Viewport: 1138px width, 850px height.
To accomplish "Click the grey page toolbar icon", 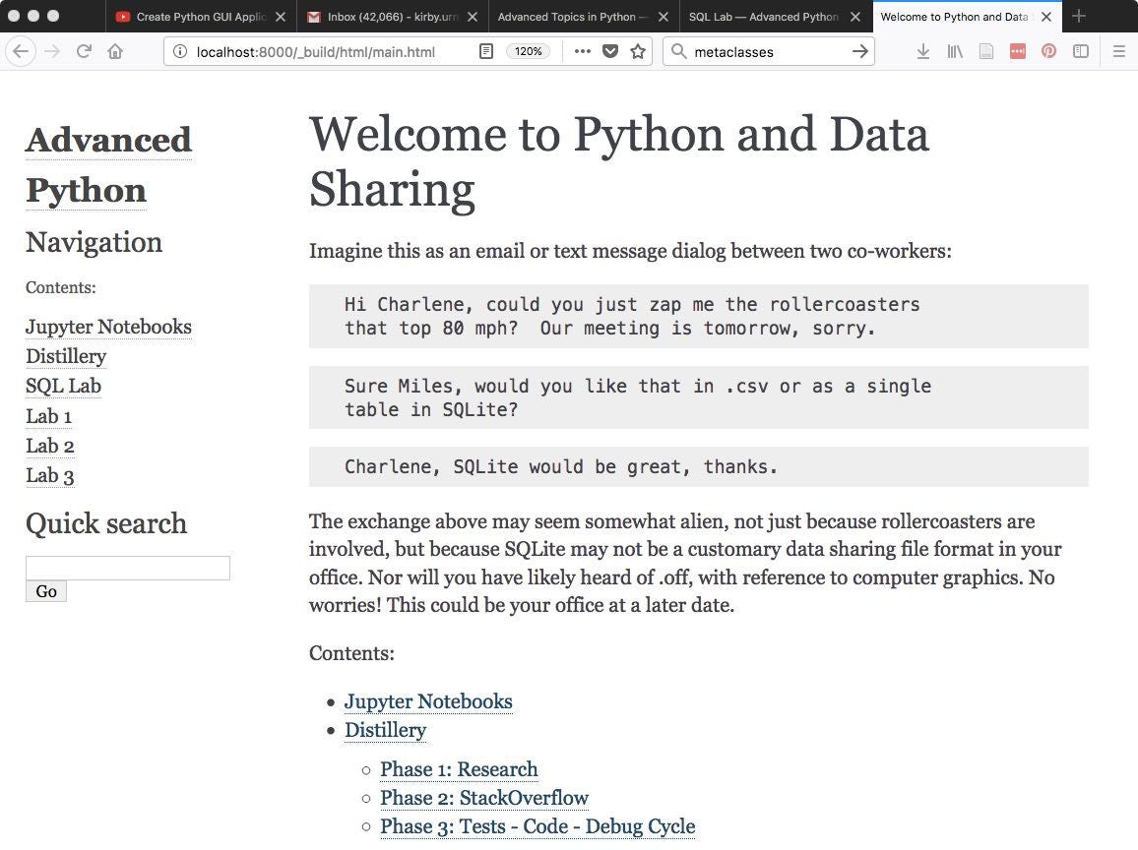I will pyautogui.click(x=986, y=51).
